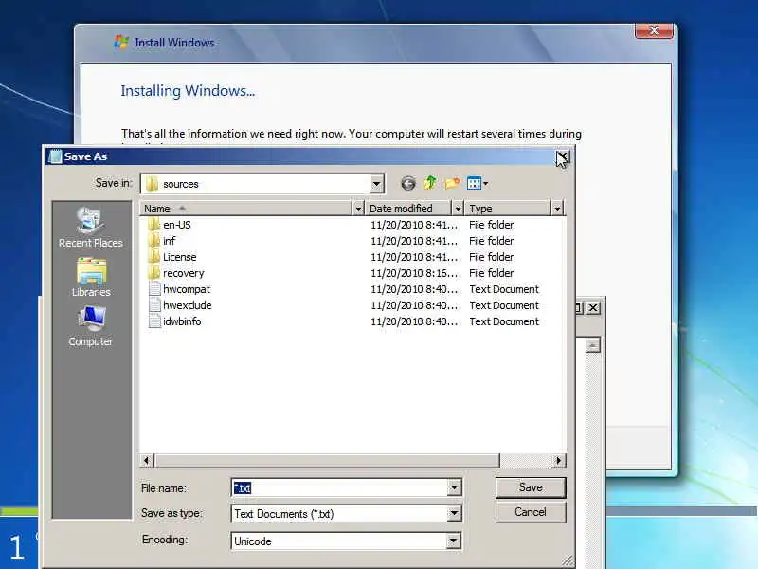Open the Type column dropdown arrow
The height and width of the screenshot is (569, 758).
pos(557,209)
